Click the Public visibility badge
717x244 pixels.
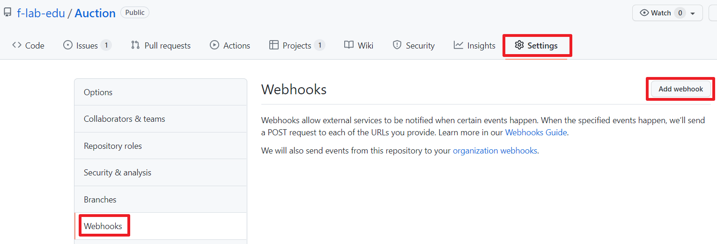(x=135, y=13)
